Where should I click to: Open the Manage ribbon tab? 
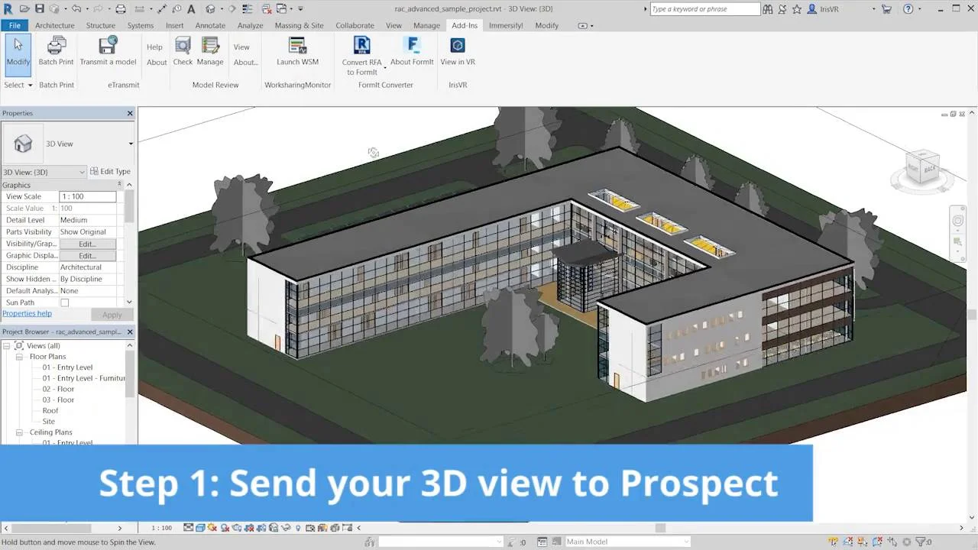point(426,25)
